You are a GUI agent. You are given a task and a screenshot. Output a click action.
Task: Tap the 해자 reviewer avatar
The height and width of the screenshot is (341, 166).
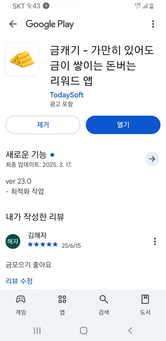13,241
